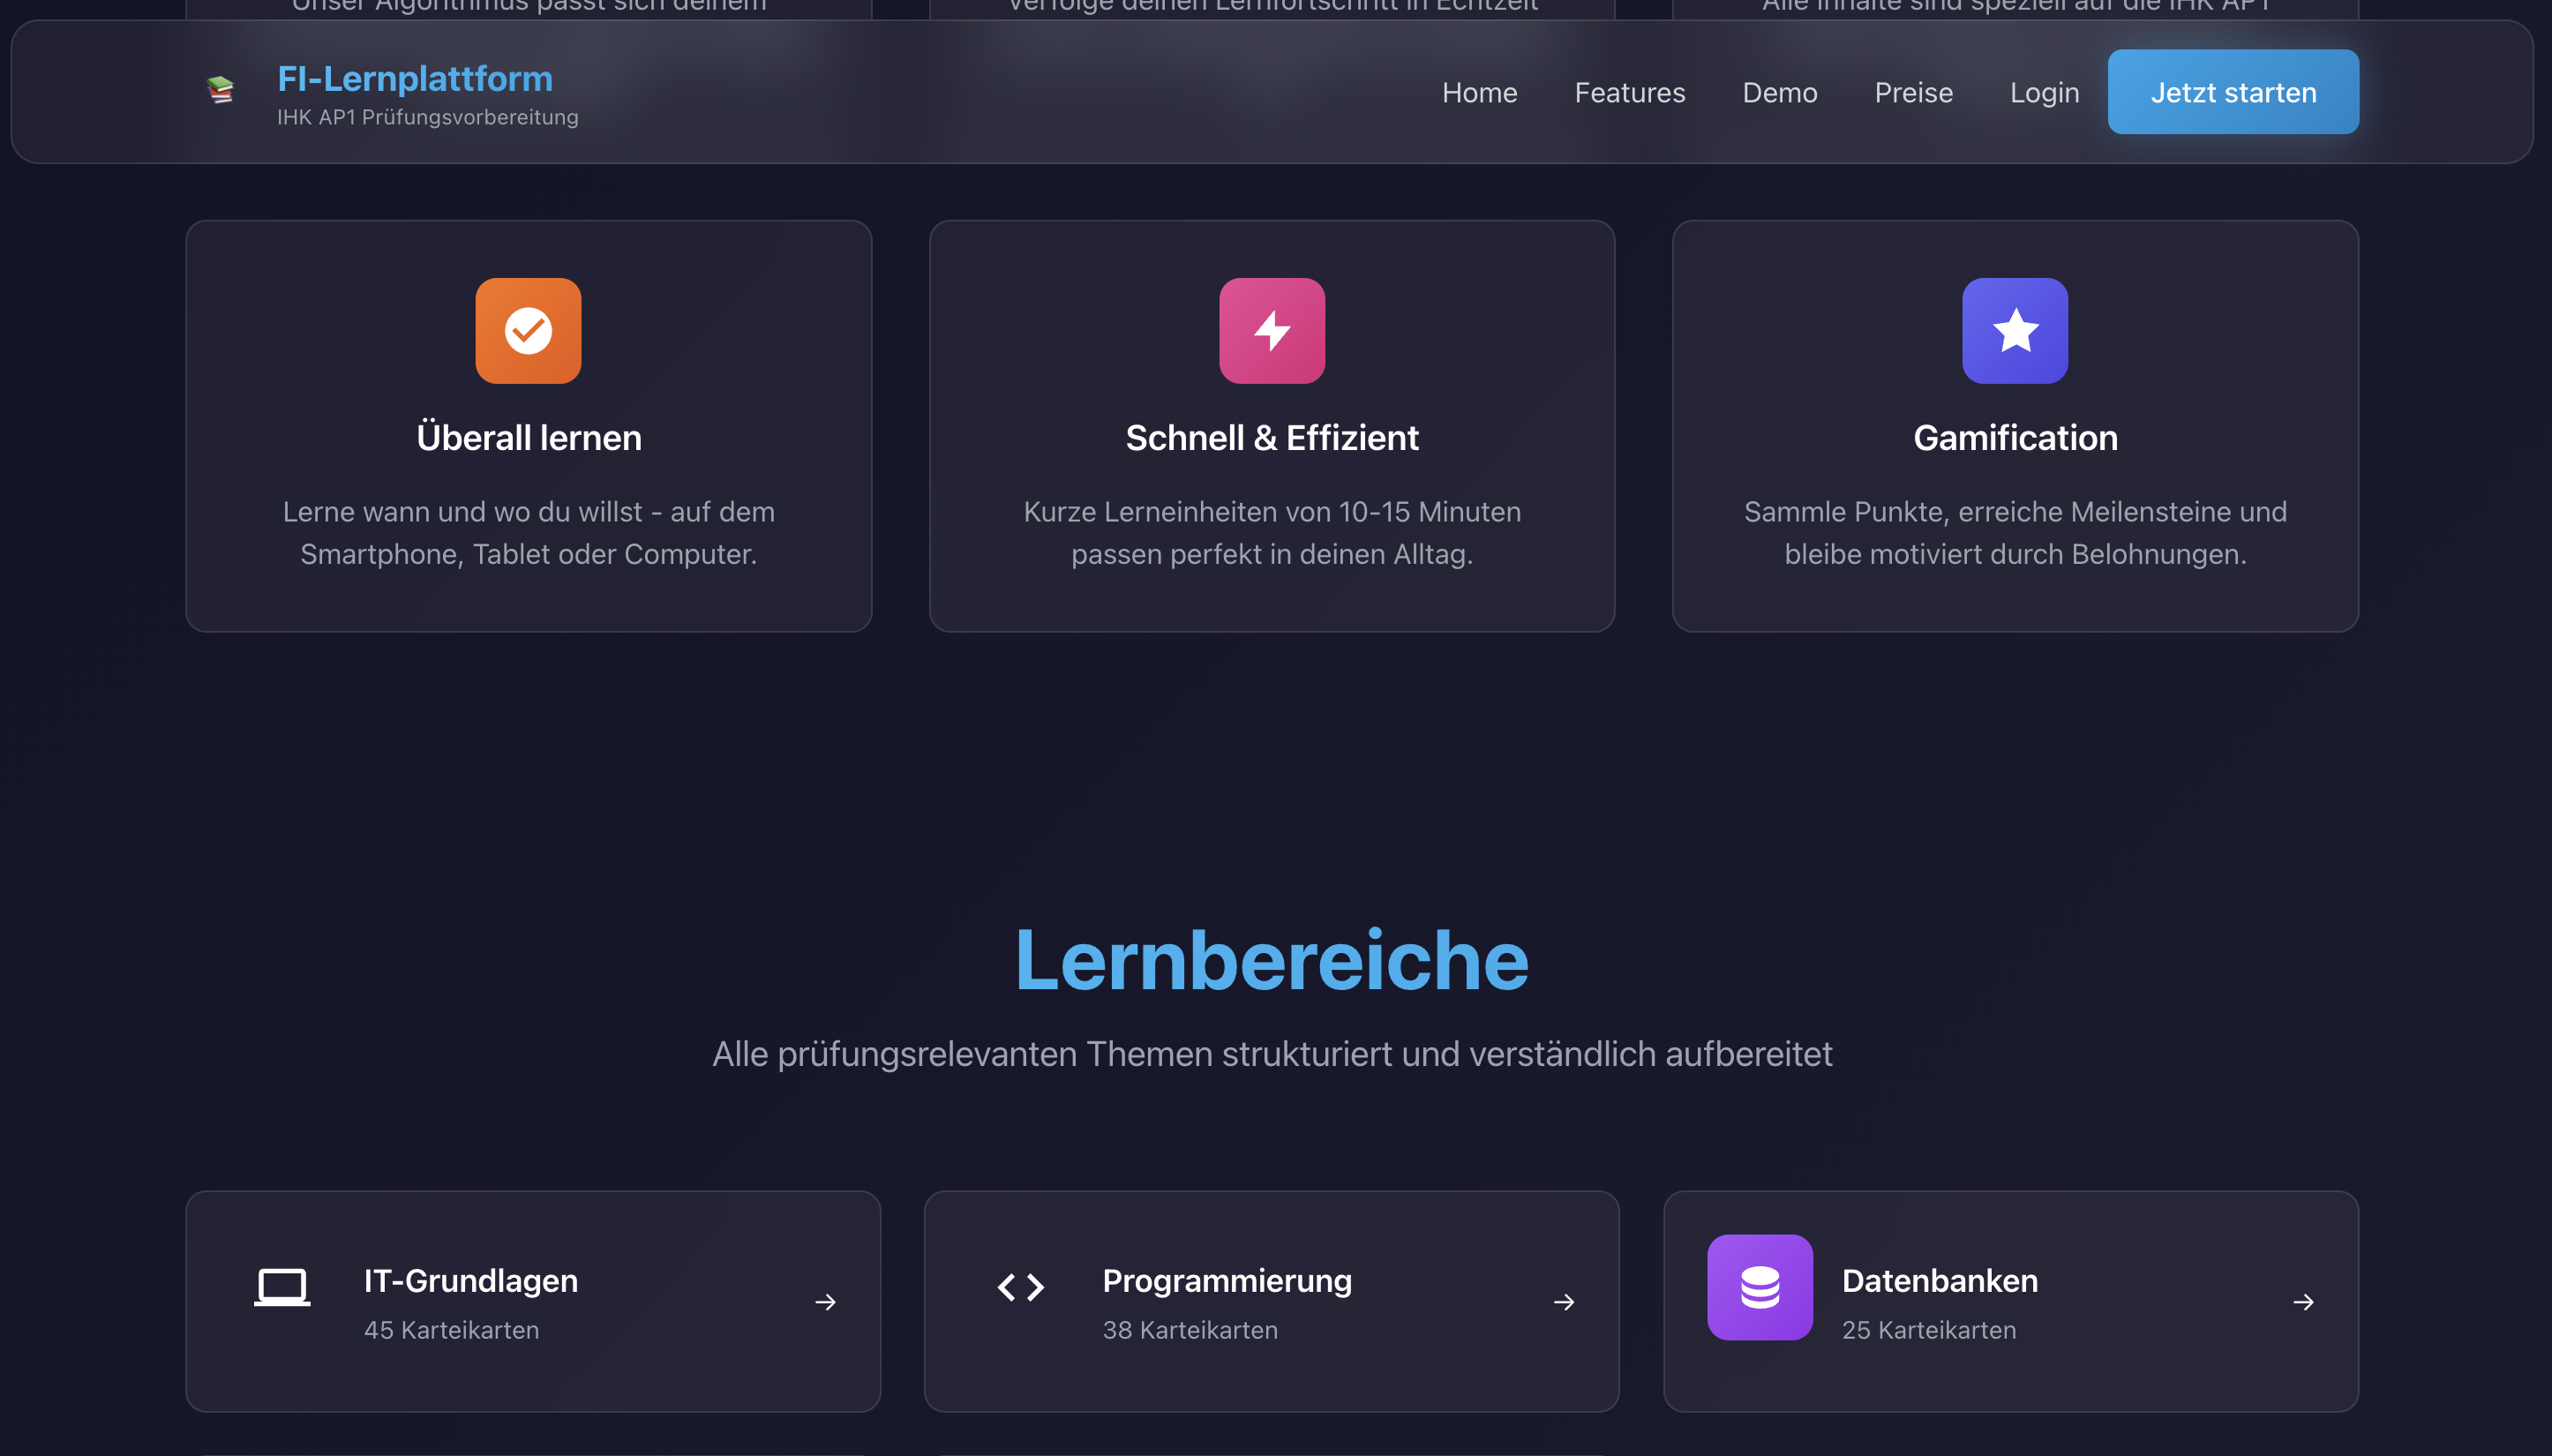2552x1456 pixels.
Task: Click the Kurze Lerneinheiten description text
Action: [1272, 533]
